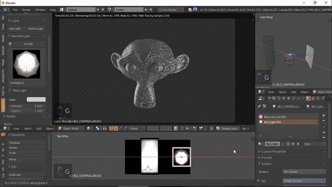Open Object menu in main viewport header
Viewport: 332px width, 187px height.
50,128
